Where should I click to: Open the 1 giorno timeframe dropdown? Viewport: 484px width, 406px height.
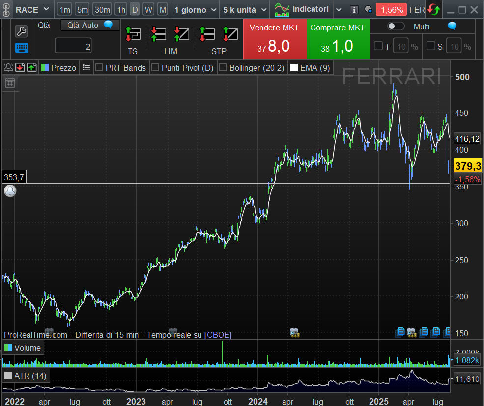(213, 9)
